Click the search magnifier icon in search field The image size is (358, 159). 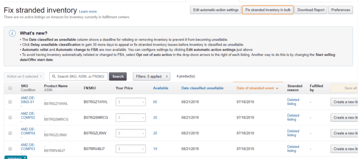pyautogui.click(x=54, y=76)
